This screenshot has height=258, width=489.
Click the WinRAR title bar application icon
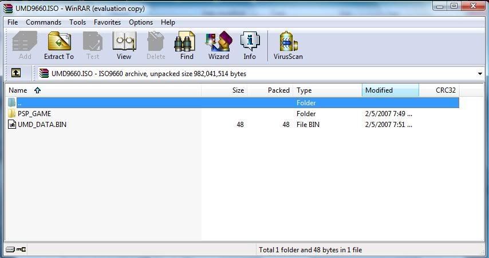pos(8,8)
